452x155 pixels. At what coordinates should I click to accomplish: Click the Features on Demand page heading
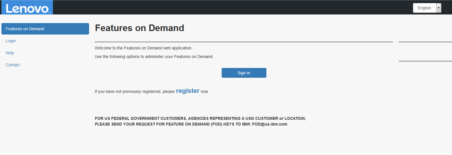pos(139,28)
